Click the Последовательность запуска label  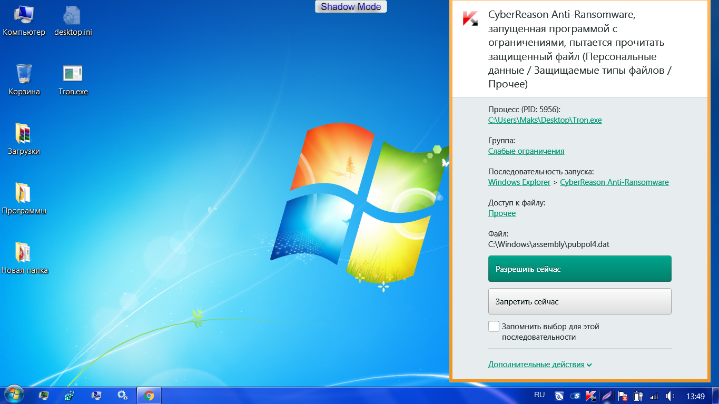[541, 172]
